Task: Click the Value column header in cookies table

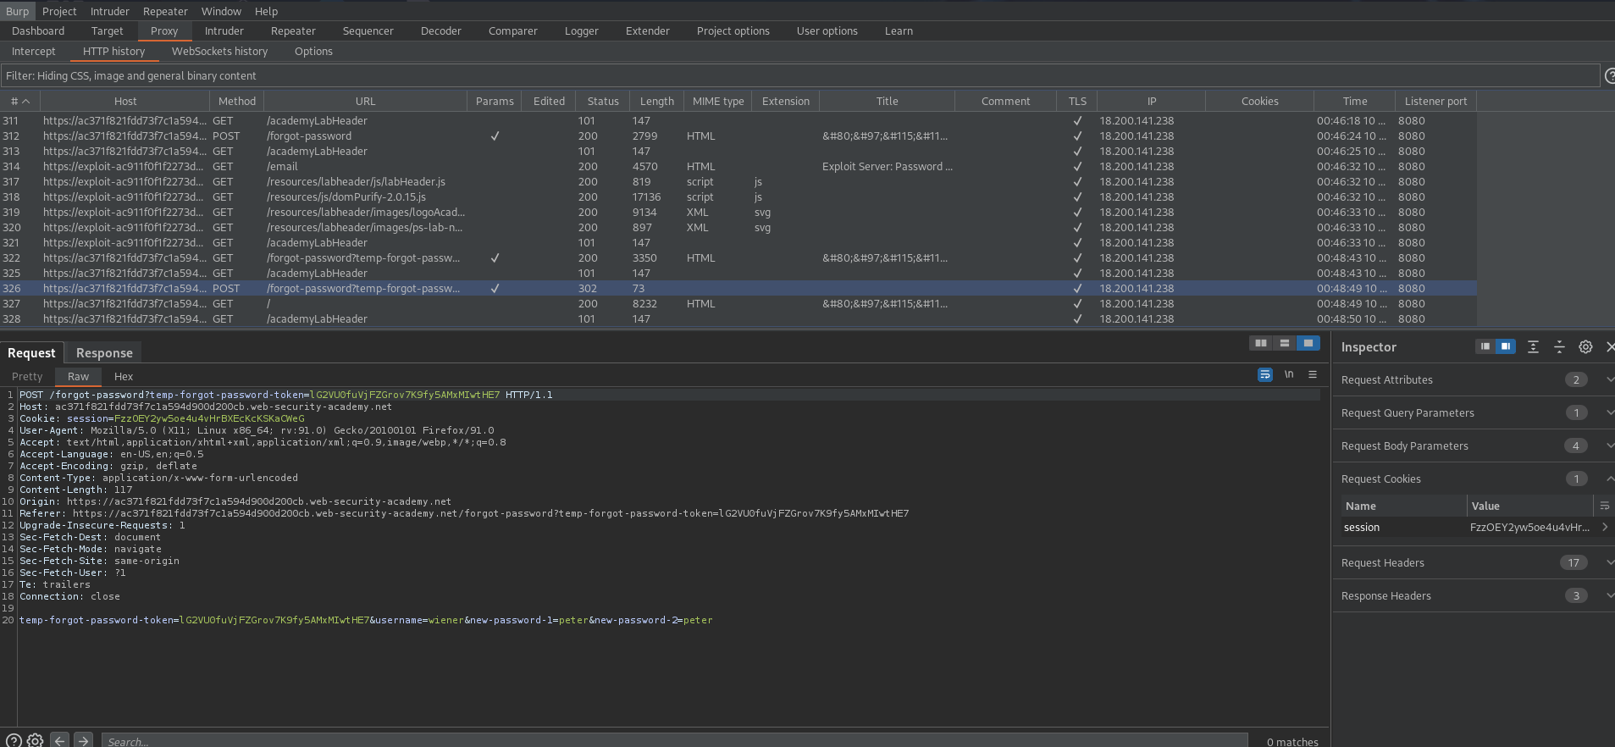Action: (1530, 506)
